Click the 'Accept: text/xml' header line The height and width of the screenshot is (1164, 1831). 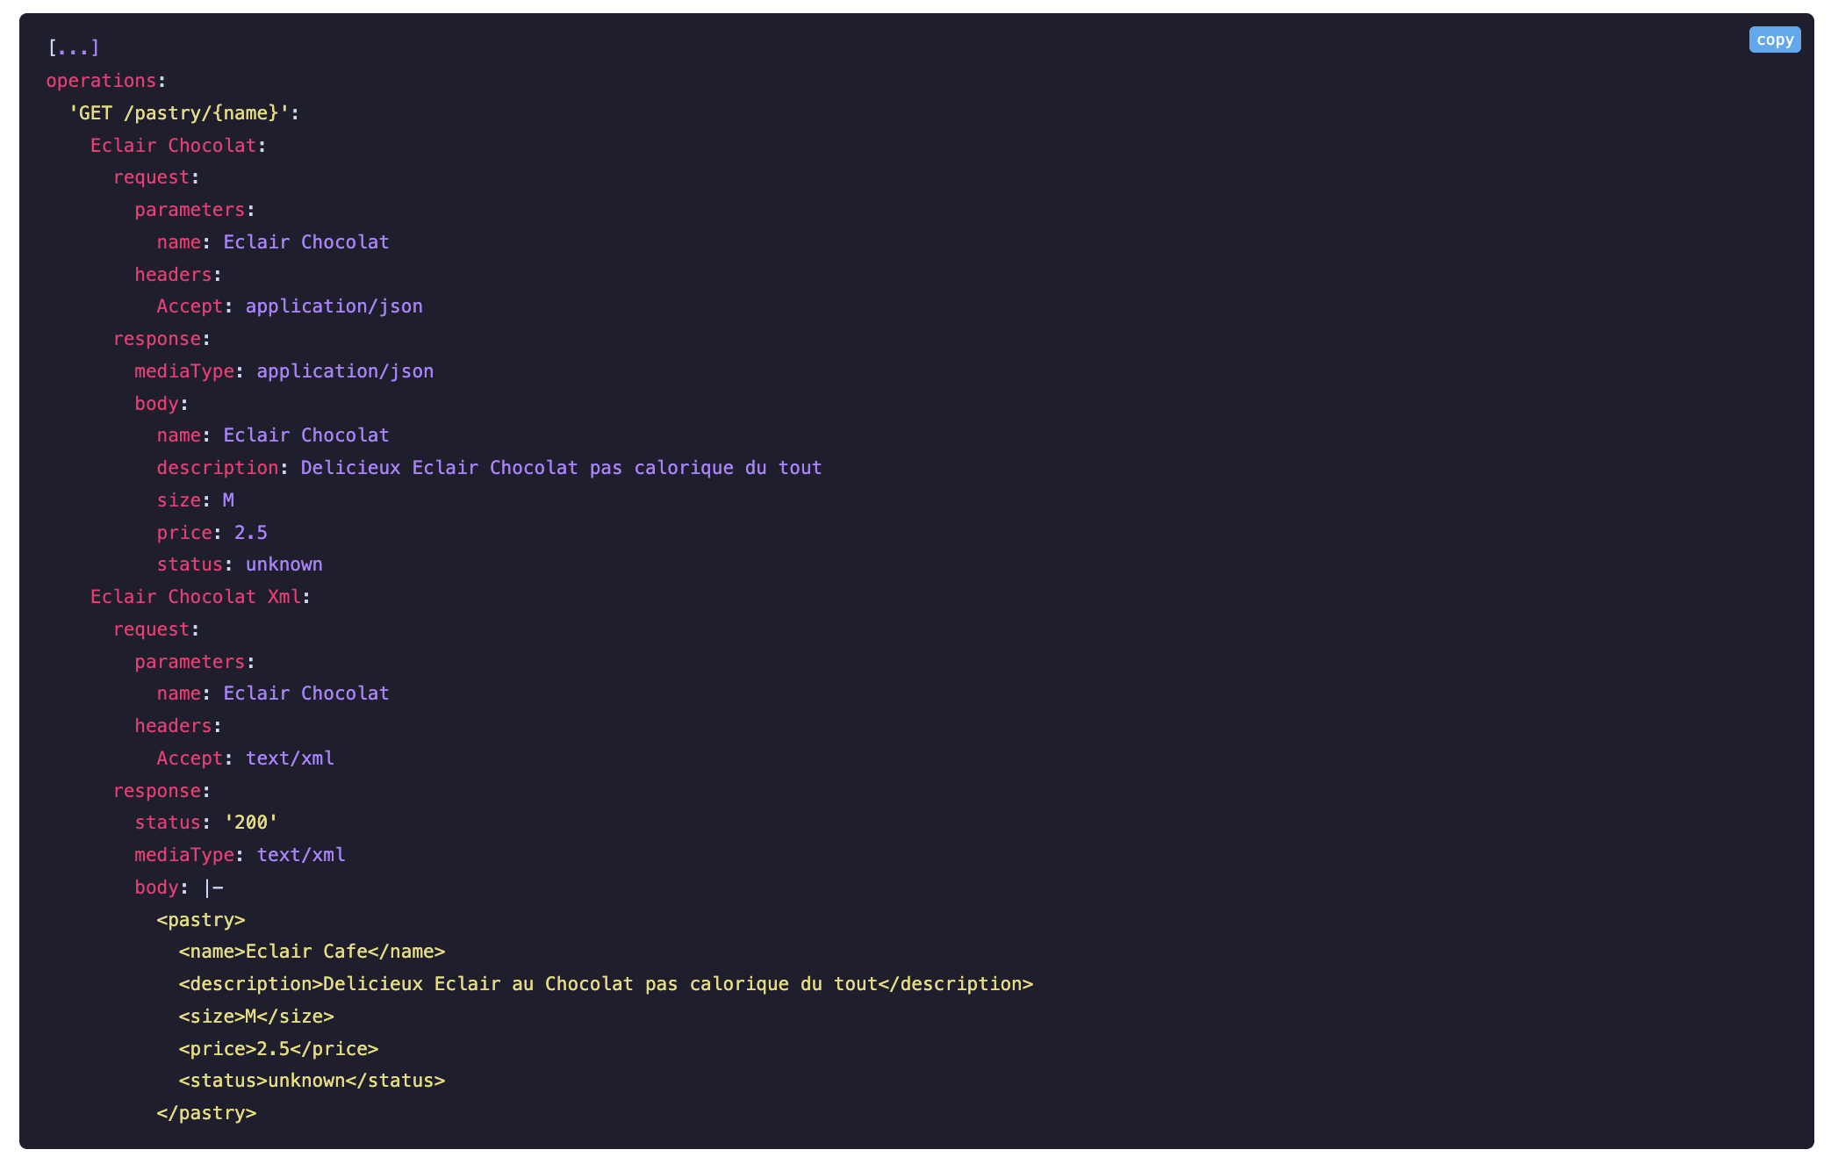click(x=245, y=758)
